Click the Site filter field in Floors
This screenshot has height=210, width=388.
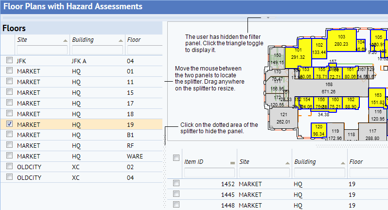tap(42, 50)
